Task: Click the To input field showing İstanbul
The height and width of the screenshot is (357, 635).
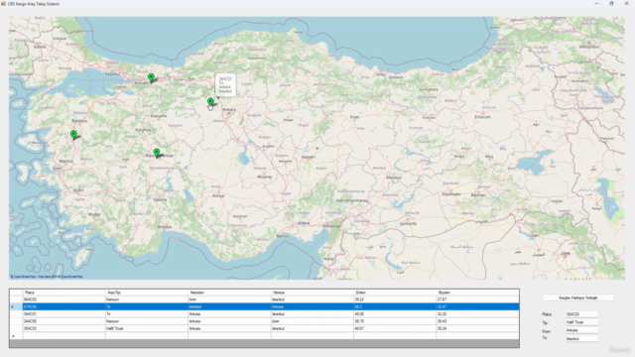Action: click(x=581, y=338)
